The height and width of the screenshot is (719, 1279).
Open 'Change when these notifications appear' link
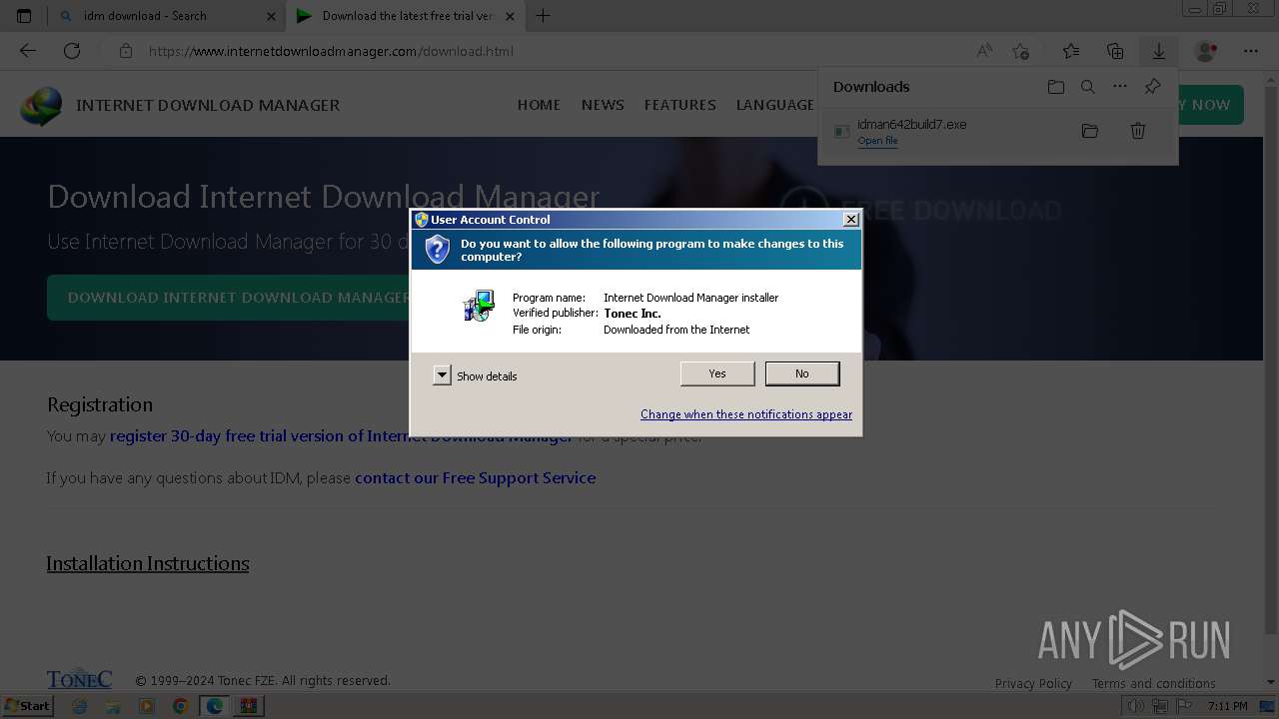pos(746,414)
